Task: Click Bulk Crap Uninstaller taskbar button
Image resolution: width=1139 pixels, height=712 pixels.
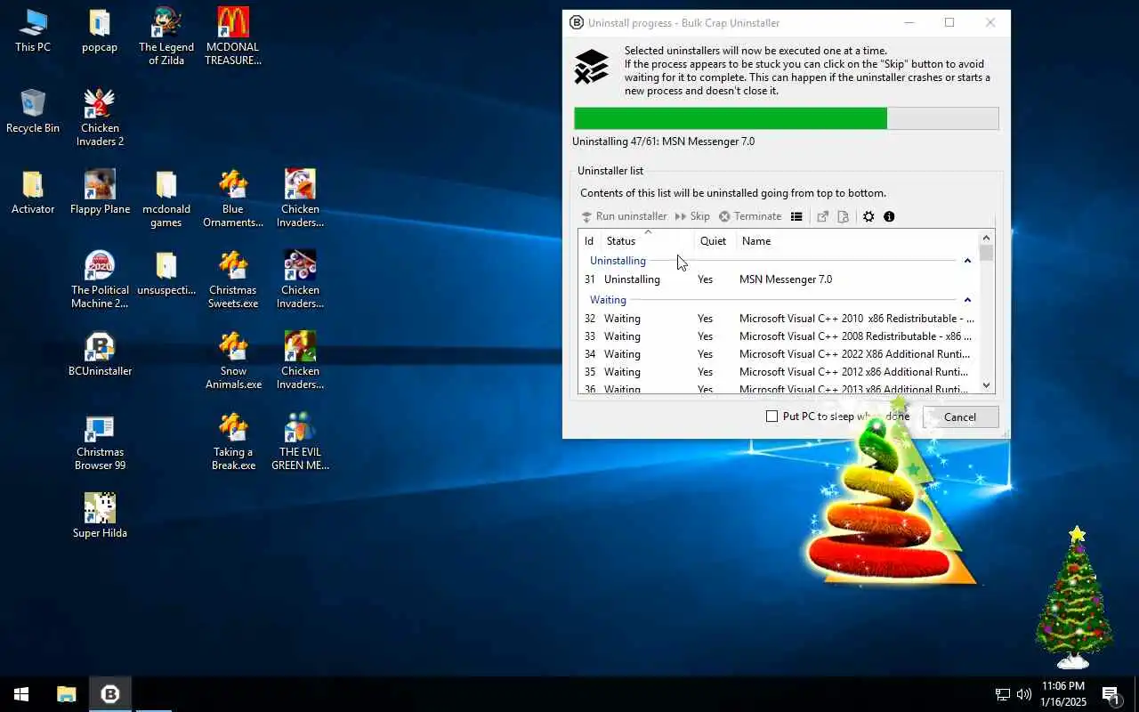Action: pos(110,694)
